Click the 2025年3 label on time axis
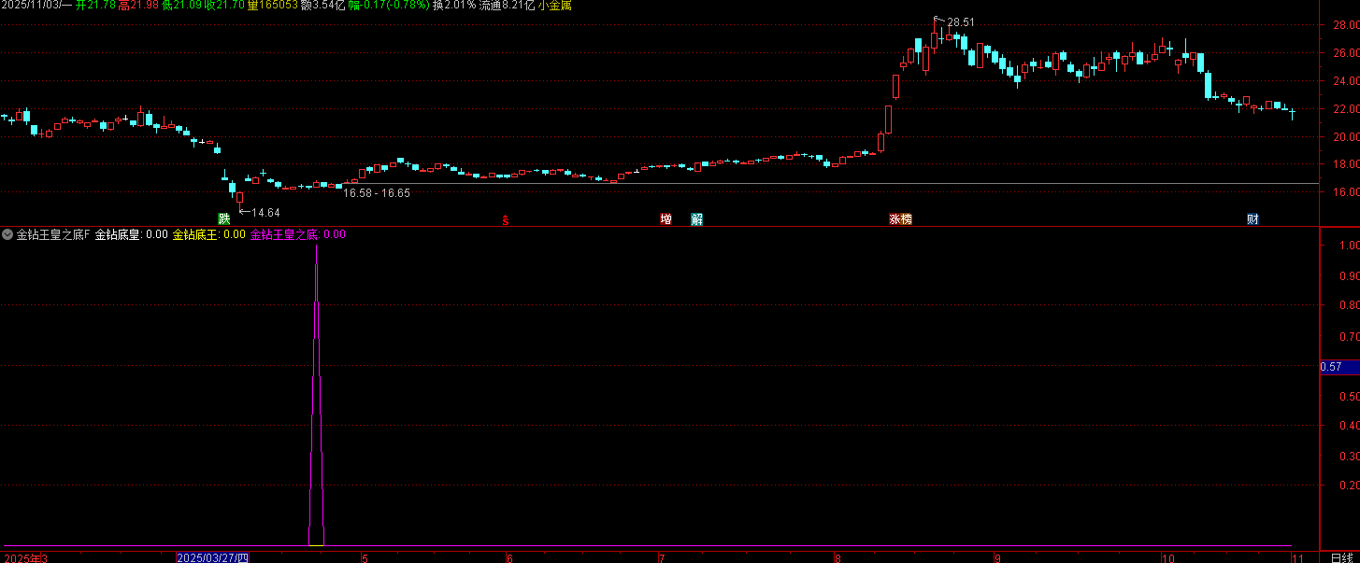The width and height of the screenshot is (1360, 563). pos(24,558)
